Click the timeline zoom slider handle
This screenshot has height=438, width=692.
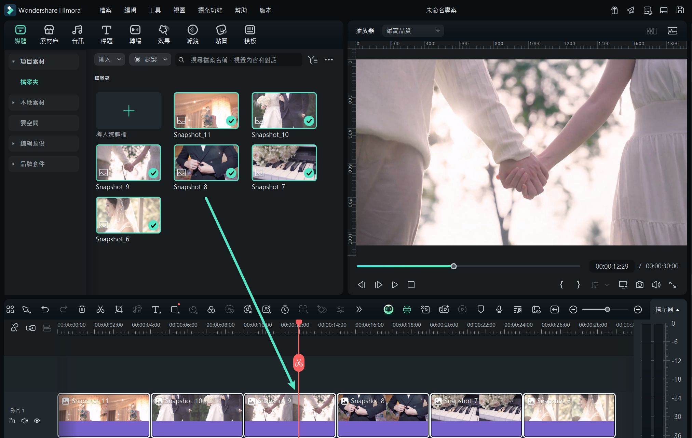(x=607, y=309)
